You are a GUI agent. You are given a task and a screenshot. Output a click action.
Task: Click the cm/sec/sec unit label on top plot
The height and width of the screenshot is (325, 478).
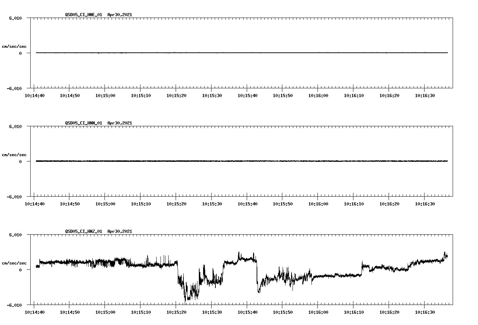pyautogui.click(x=14, y=46)
